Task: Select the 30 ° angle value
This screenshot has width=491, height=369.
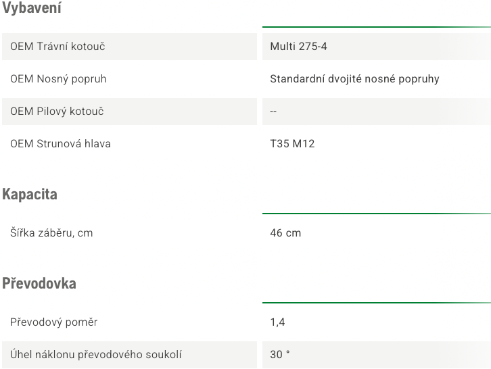Action: [x=279, y=354]
